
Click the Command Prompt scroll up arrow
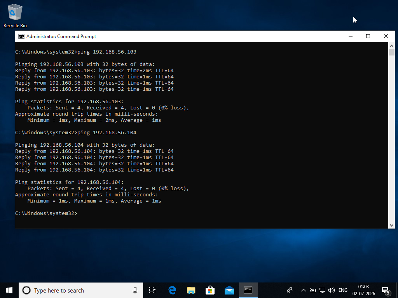tap(391, 46)
